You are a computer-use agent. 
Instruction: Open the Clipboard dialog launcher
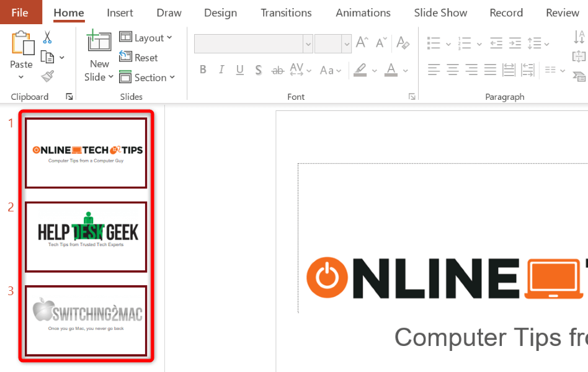click(69, 97)
